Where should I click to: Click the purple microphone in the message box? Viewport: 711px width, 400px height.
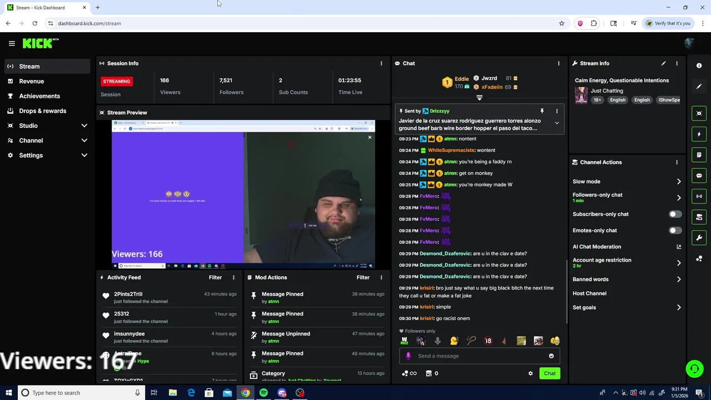point(408,356)
